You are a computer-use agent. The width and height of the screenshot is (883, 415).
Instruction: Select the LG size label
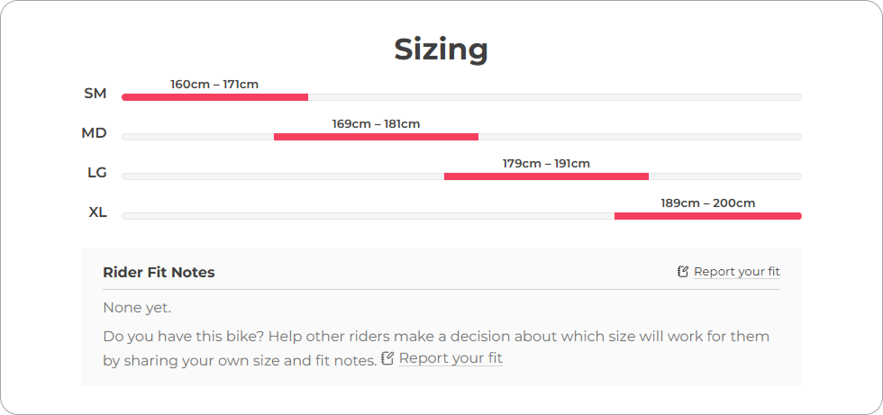click(96, 173)
